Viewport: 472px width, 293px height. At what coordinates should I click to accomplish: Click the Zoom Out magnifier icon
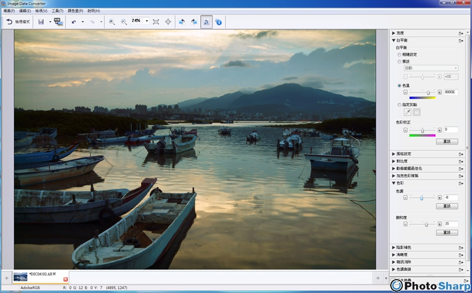coord(124,22)
